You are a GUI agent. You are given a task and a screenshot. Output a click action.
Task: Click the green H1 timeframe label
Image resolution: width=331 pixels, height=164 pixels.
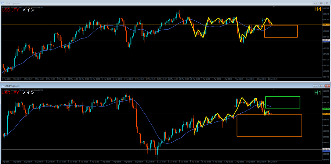click(x=318, y=93)
